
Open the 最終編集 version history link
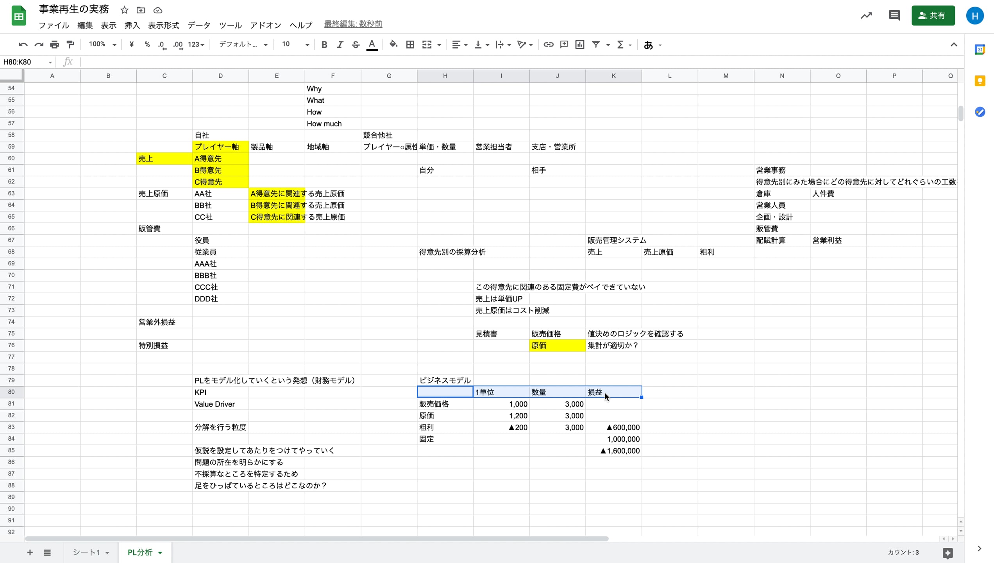coord(352,24)
